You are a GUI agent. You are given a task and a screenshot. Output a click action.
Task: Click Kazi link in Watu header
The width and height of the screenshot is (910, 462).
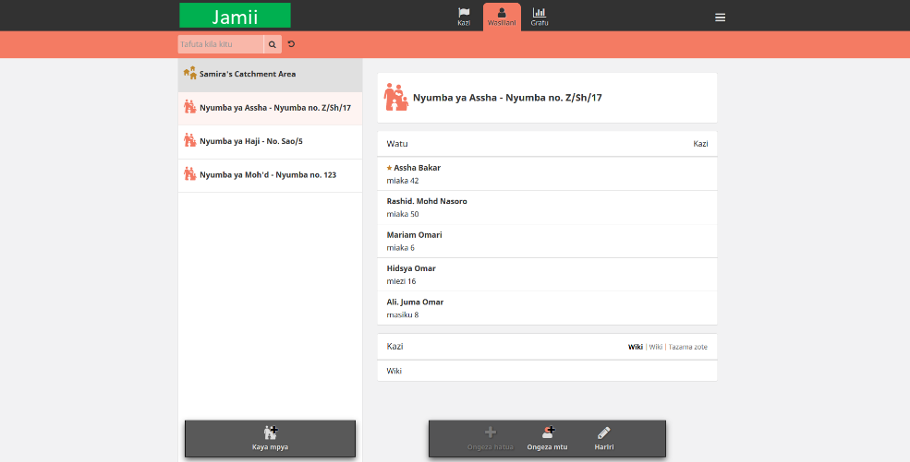tap(700, 144)
